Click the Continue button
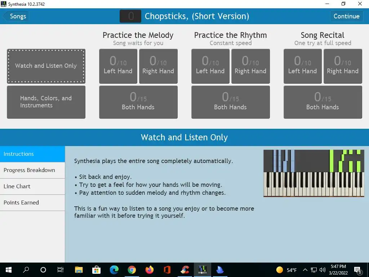 pos(346,16)
